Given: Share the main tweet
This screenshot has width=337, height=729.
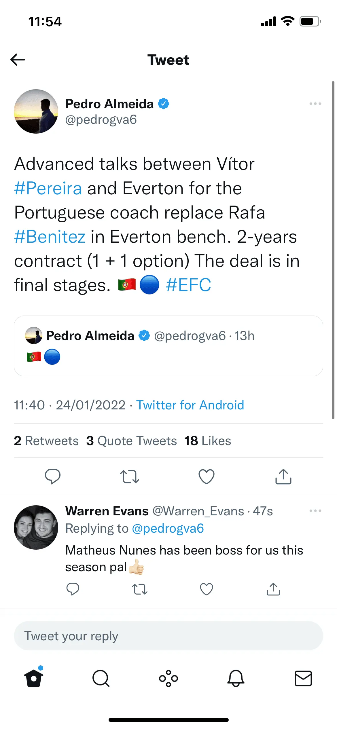Looking at the screenshot, I should tap(283, 476).
